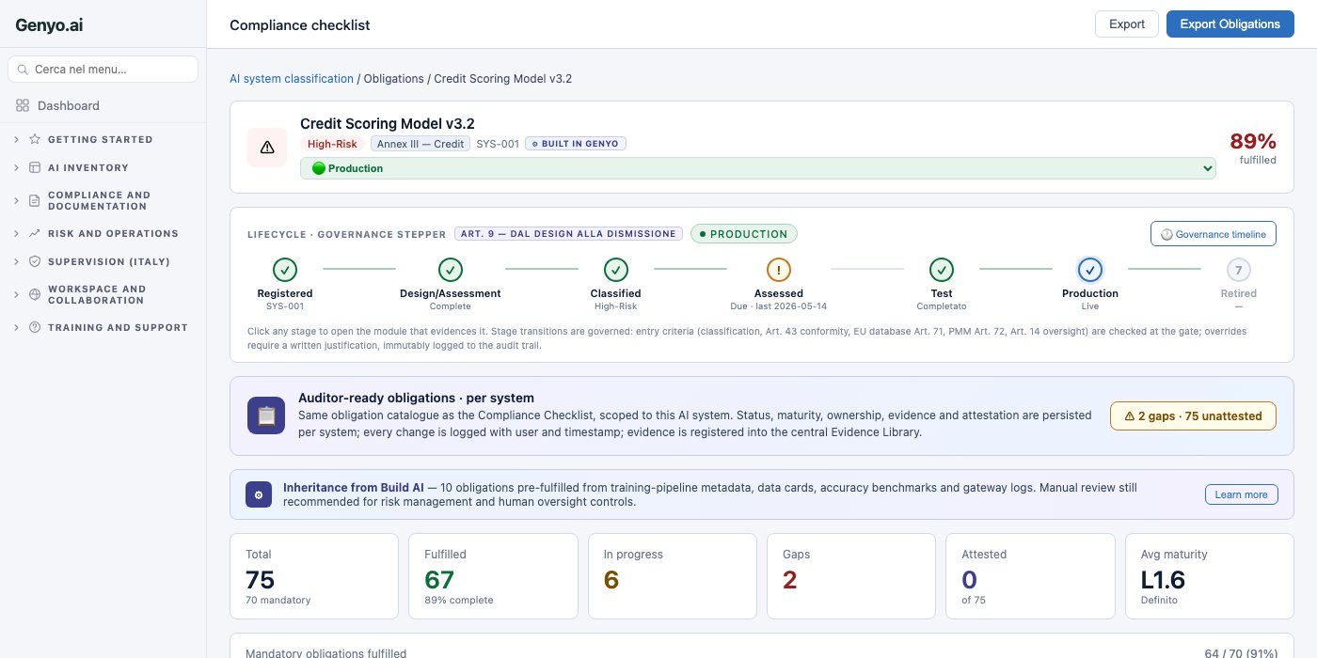1317x658 pixels.
Task: Click the Supervision (Italy) shield icon
Action: 35,262
